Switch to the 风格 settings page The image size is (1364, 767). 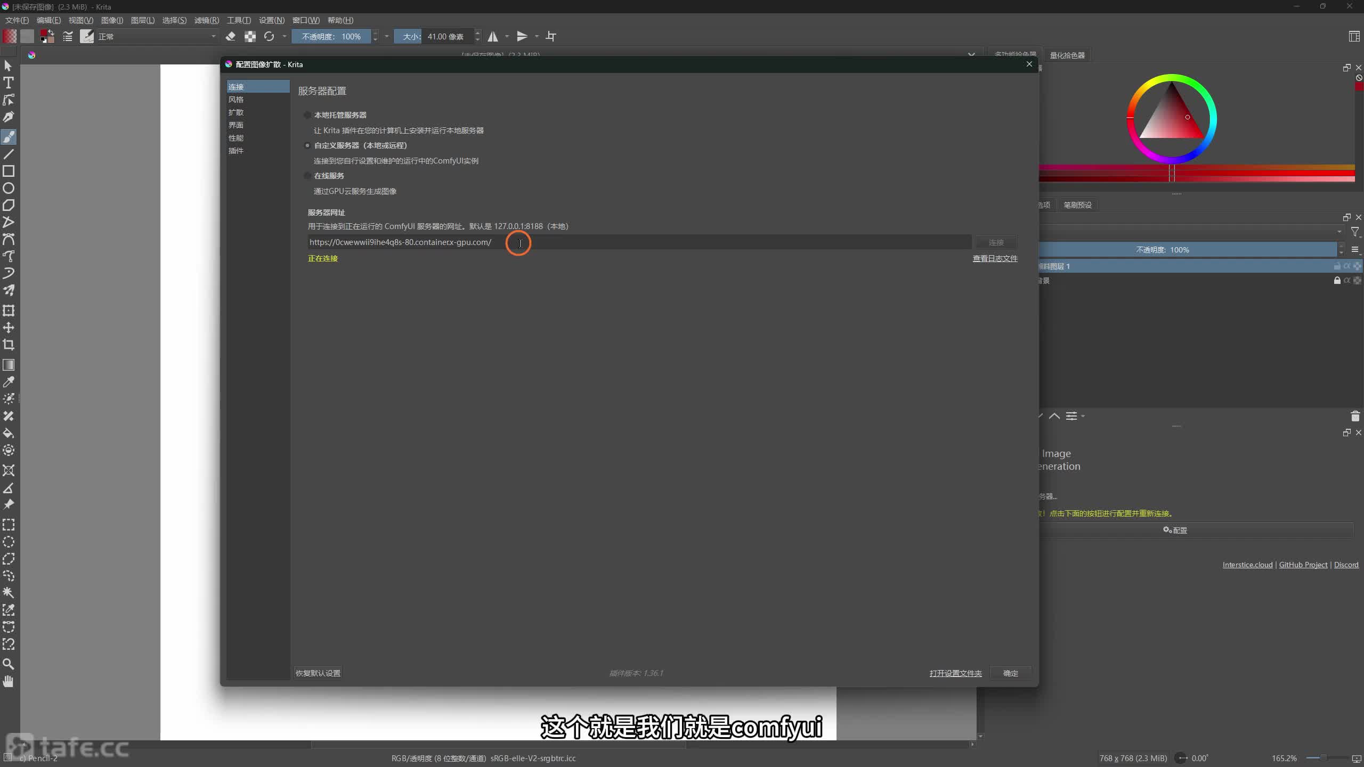click(258, 100)
